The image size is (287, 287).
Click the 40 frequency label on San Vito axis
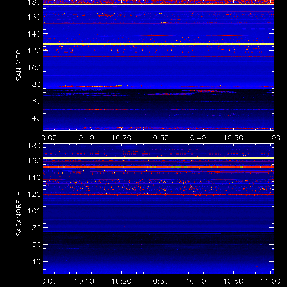point(36,118)
